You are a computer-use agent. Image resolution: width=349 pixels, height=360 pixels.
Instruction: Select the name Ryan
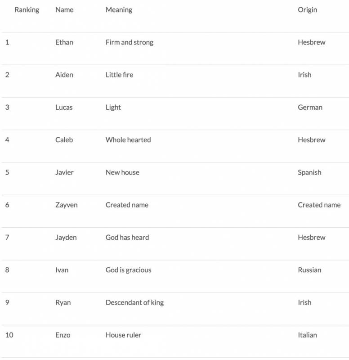pyautogui.click(x=63, y=302)
